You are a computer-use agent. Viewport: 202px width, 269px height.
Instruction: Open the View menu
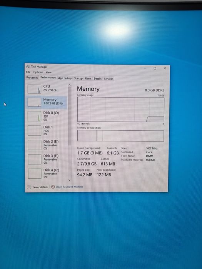48,72
